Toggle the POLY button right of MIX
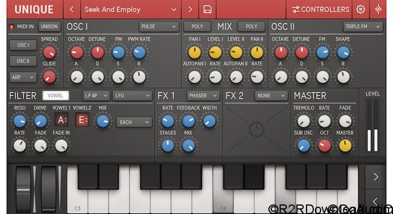 click(x=252, y=26)
